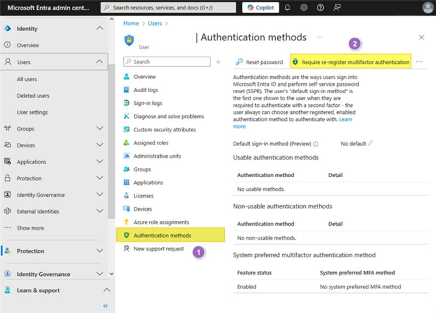
Task: Click the user menu search field
Action: (167, 62)
